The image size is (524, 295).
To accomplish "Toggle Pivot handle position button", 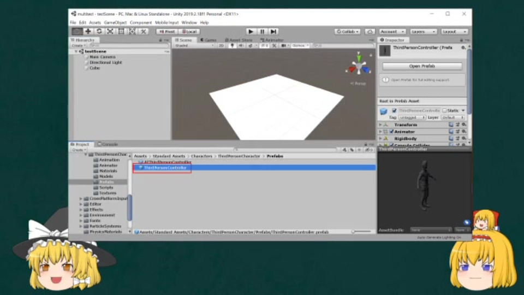I will coord(167,32).
